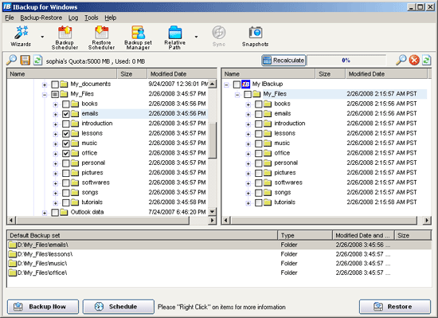This screenshot has width=438, height=318.
Task: Select the remote pictures folder icon
Action: coord(268,173)
